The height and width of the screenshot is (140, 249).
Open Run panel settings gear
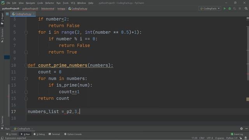(x=241, y=129)
